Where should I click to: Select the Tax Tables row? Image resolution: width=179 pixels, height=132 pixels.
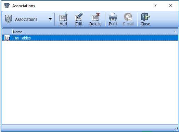pyautogui.click(x=90, y=38)
